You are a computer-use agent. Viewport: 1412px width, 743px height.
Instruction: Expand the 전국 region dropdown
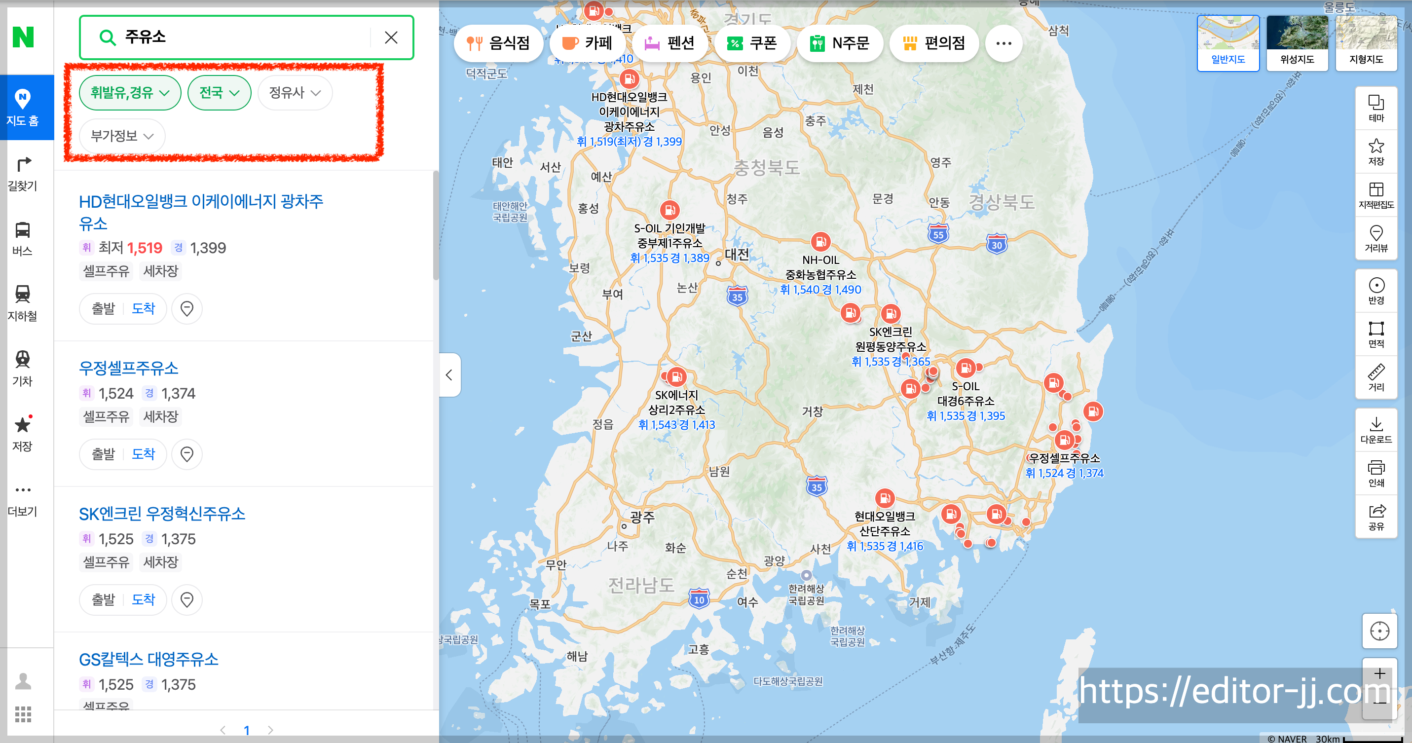[219, 93]
